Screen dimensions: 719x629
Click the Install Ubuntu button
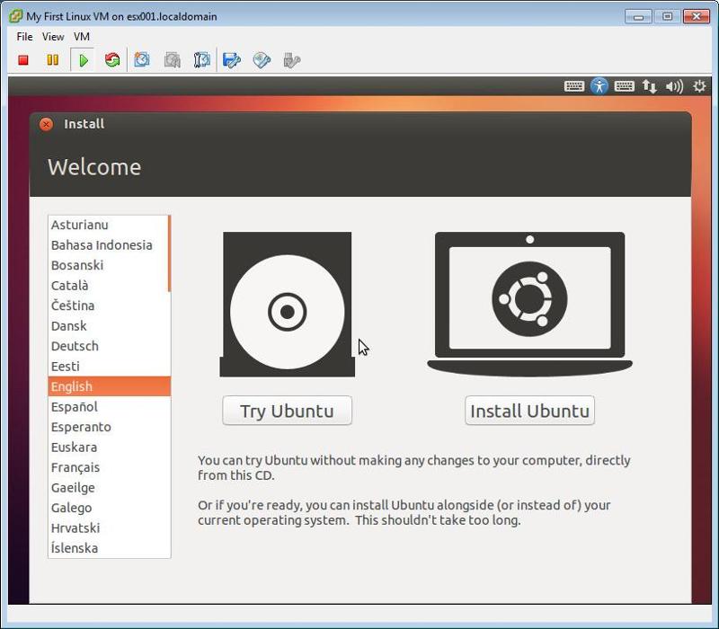529,411
